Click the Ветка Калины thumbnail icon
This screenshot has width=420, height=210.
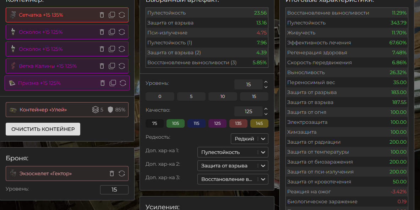point(13,66)
